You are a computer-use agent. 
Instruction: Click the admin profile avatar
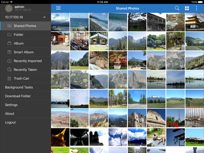[x=9, y=8]
